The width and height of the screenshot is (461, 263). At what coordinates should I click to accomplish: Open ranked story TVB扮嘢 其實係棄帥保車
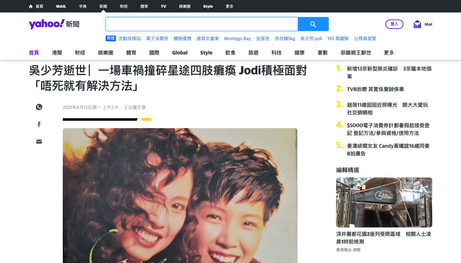(376, 89)
